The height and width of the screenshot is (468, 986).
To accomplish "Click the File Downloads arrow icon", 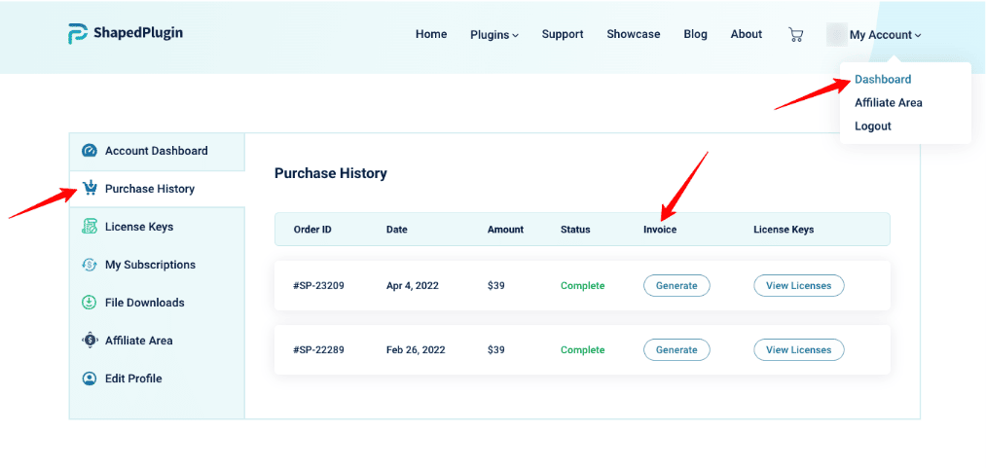I will [90, 303].
